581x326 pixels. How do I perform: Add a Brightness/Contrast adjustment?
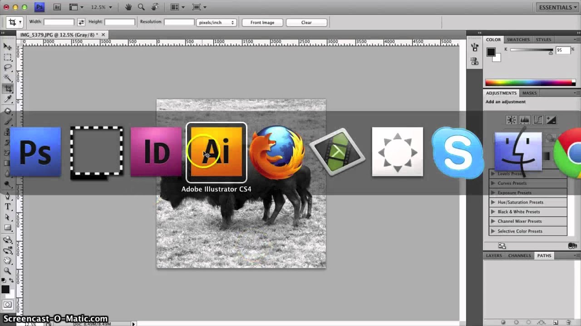[x=512, y=120]
